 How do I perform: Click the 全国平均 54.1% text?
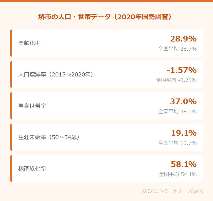[x=177, y=174]
